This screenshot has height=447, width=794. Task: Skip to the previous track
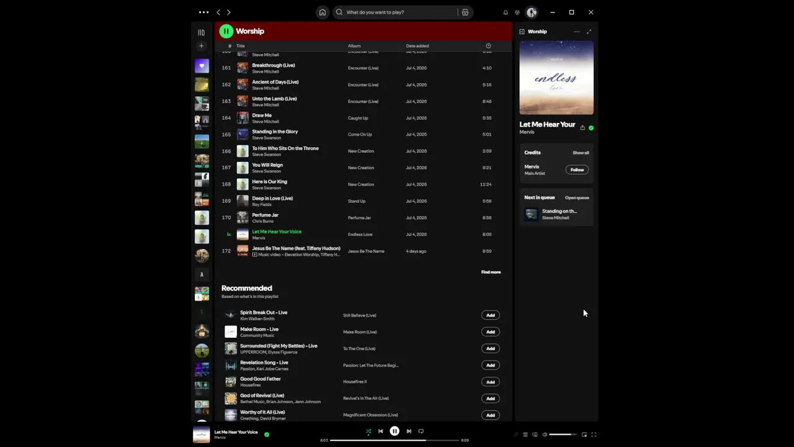point(381,431)
